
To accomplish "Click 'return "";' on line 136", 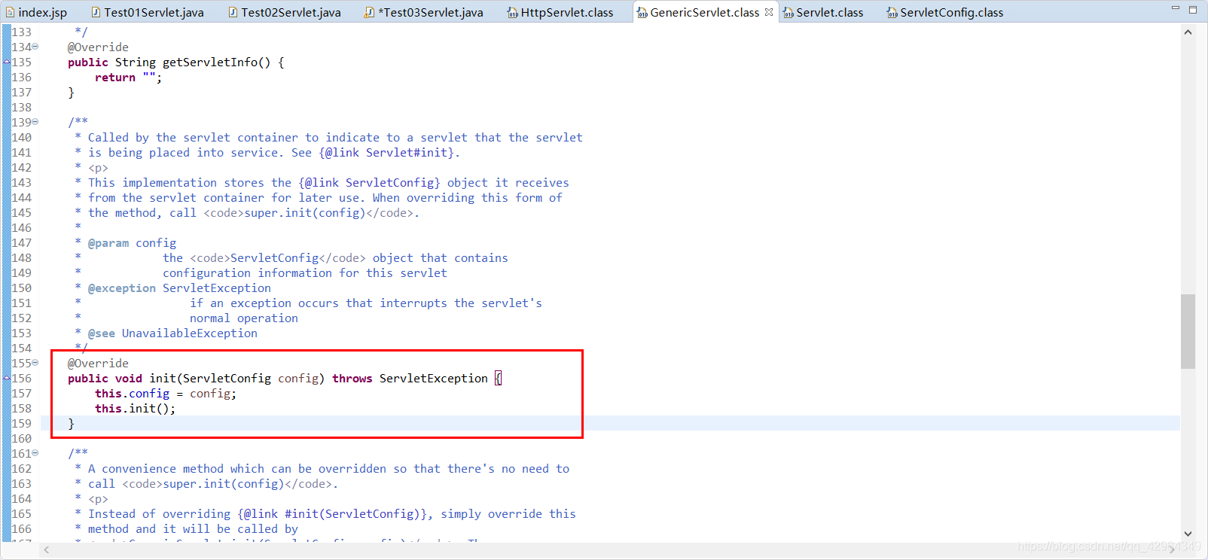I will click(x=129, y=78).
